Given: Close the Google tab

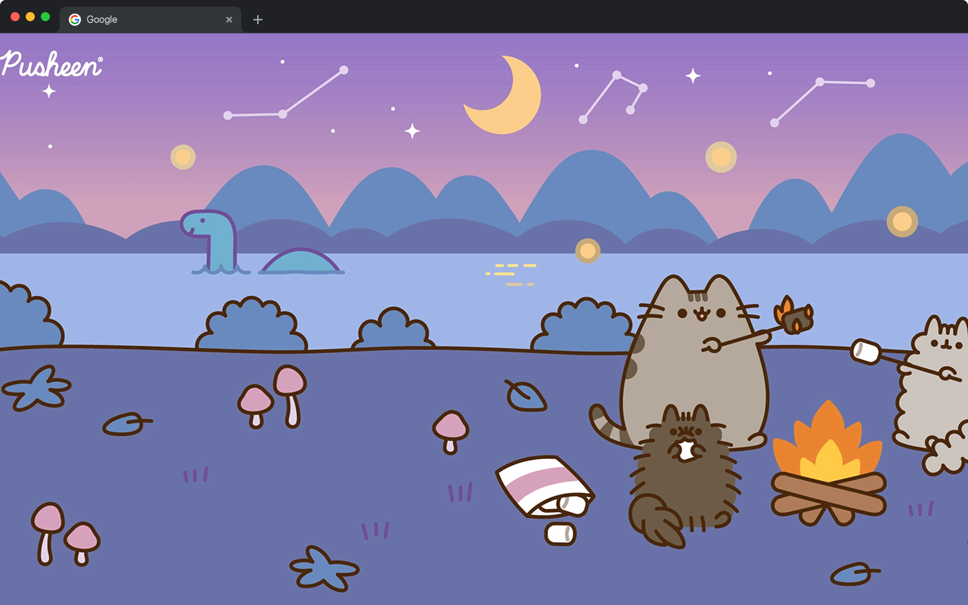Looking at the screenshot, I should [x=229, y=20].
